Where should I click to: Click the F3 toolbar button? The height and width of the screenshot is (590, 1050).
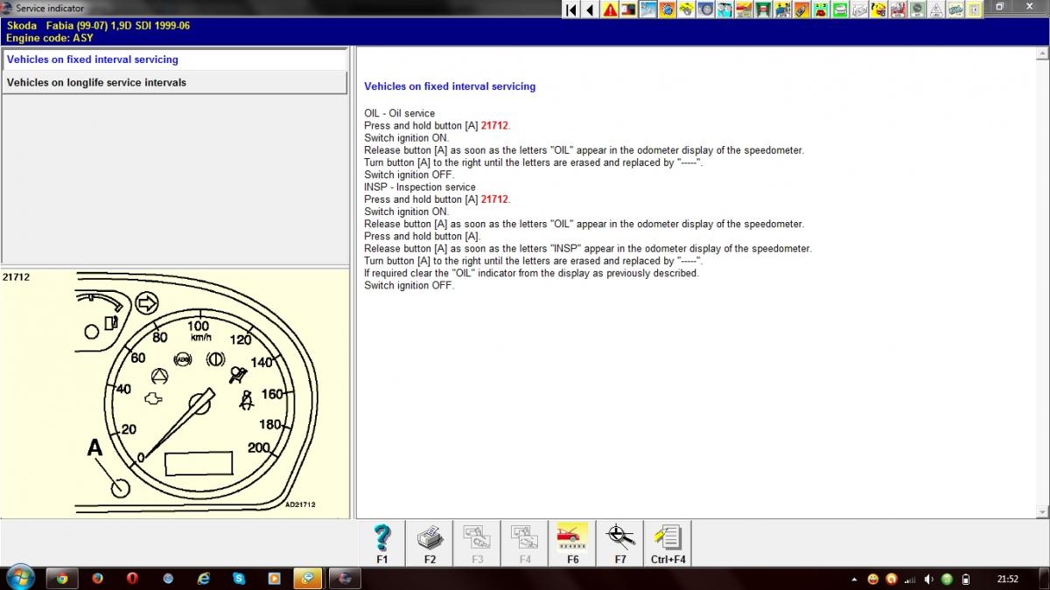click(x=477, y=544)
